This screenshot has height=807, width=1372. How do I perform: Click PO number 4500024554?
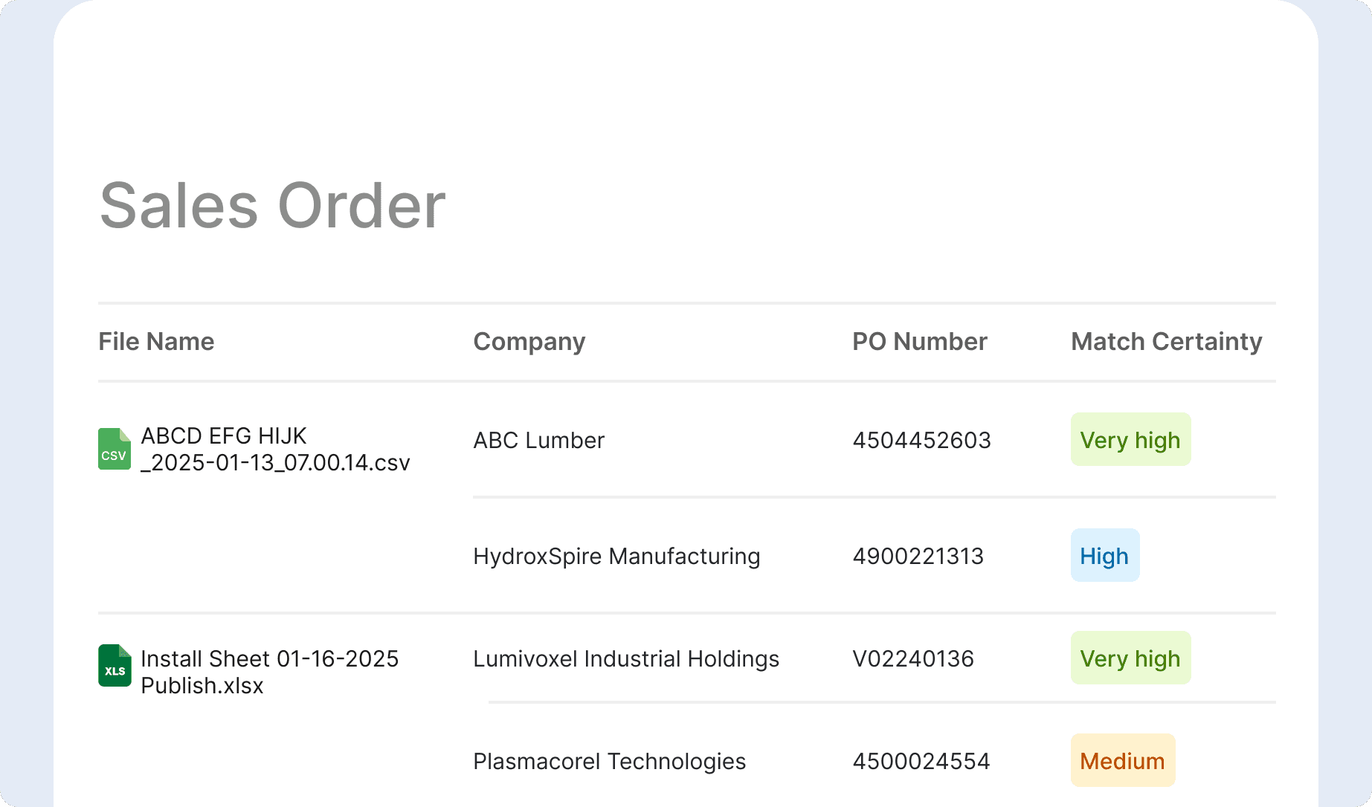(x=921, y=762)
